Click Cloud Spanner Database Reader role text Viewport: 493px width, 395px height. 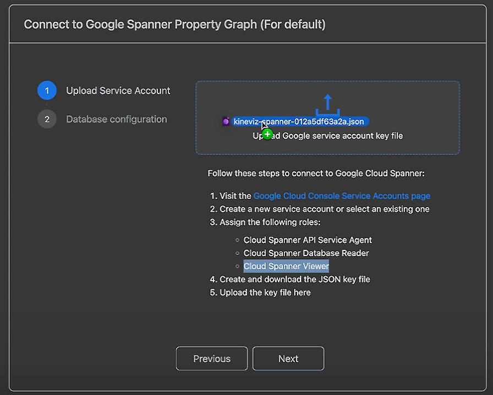[x=306, y=253]
